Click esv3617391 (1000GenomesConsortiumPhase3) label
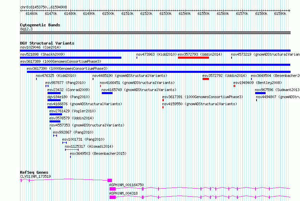The width and height of the screenshot is (300, 201). coord(203,97)
